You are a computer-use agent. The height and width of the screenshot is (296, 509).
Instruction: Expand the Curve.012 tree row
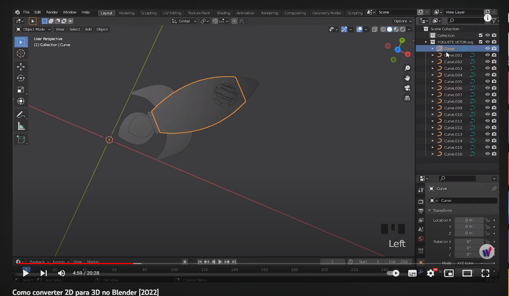[x=433, y=128]
